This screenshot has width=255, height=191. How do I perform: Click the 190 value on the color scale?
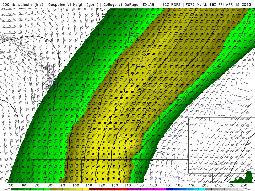pos(192,185)
